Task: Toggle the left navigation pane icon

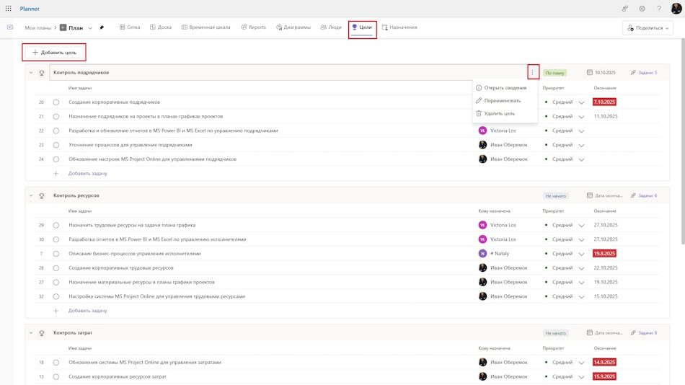Action: [x=9, y=27]
